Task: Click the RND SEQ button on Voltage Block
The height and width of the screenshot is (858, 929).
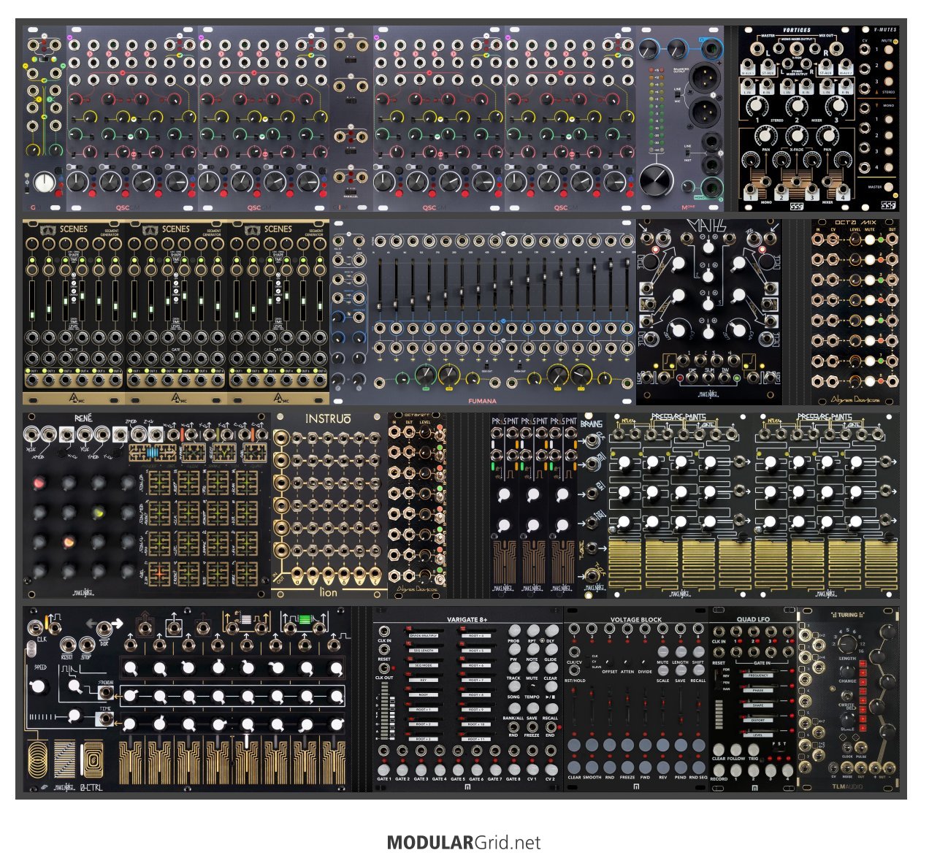Action: (698, 767)
